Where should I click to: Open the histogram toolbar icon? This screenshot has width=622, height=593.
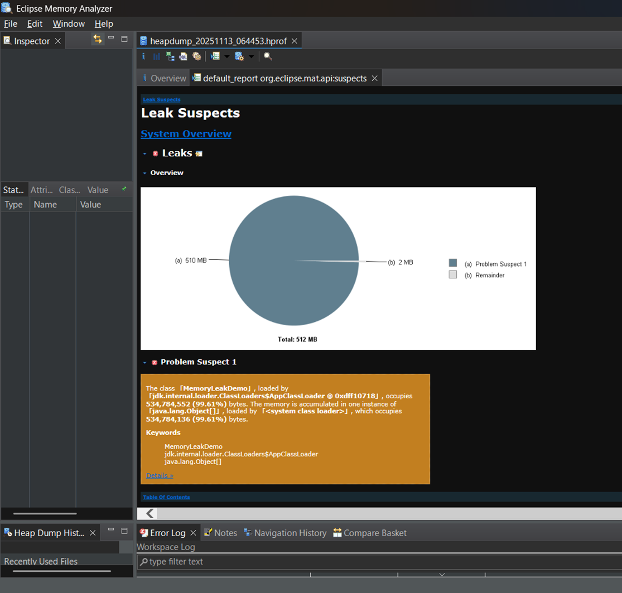[x=157, y=56]
